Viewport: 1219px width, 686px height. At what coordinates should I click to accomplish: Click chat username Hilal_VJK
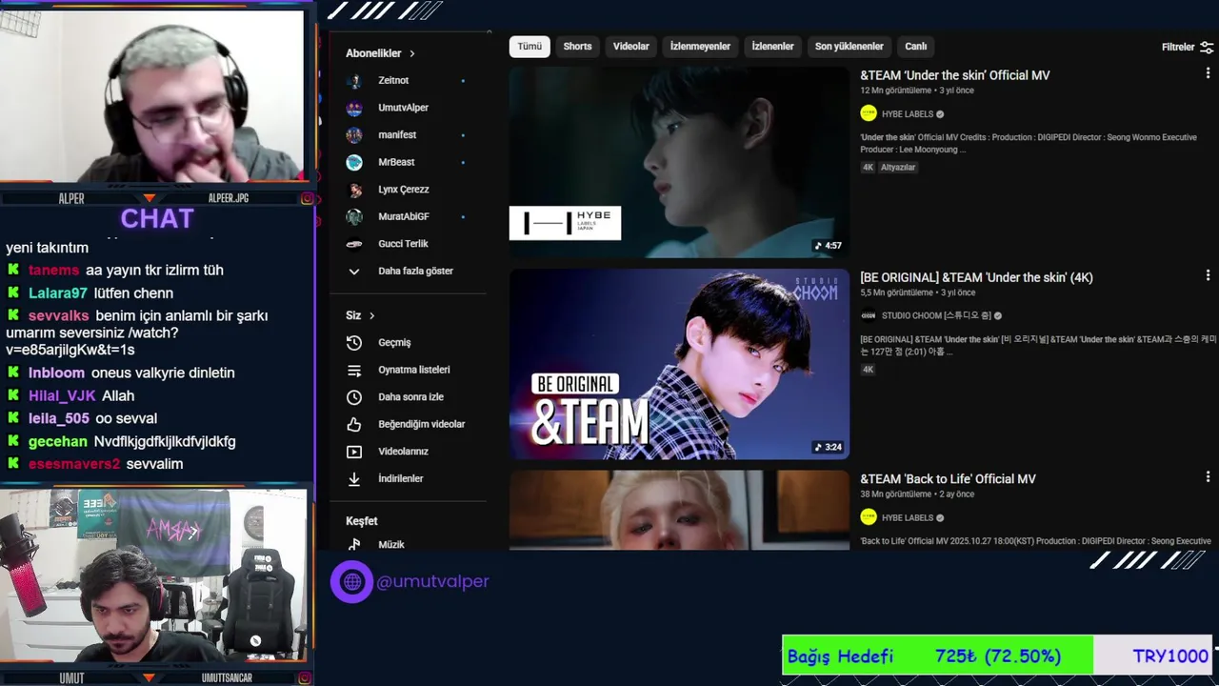coord(62,396)
